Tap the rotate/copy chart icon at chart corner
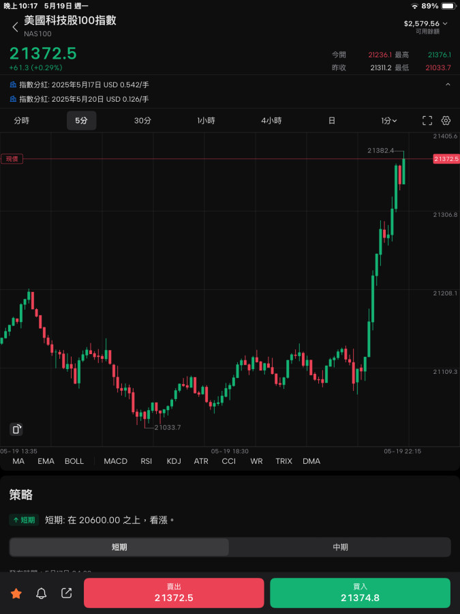460x614 pixels. pos(16,429)
